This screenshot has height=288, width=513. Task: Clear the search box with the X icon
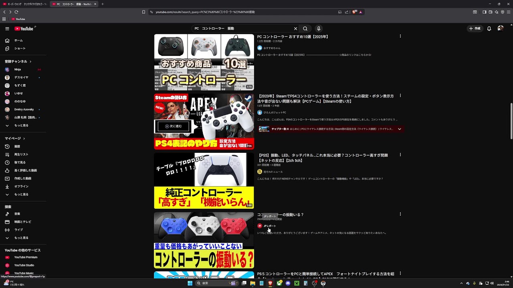click(x=295, y=28)
